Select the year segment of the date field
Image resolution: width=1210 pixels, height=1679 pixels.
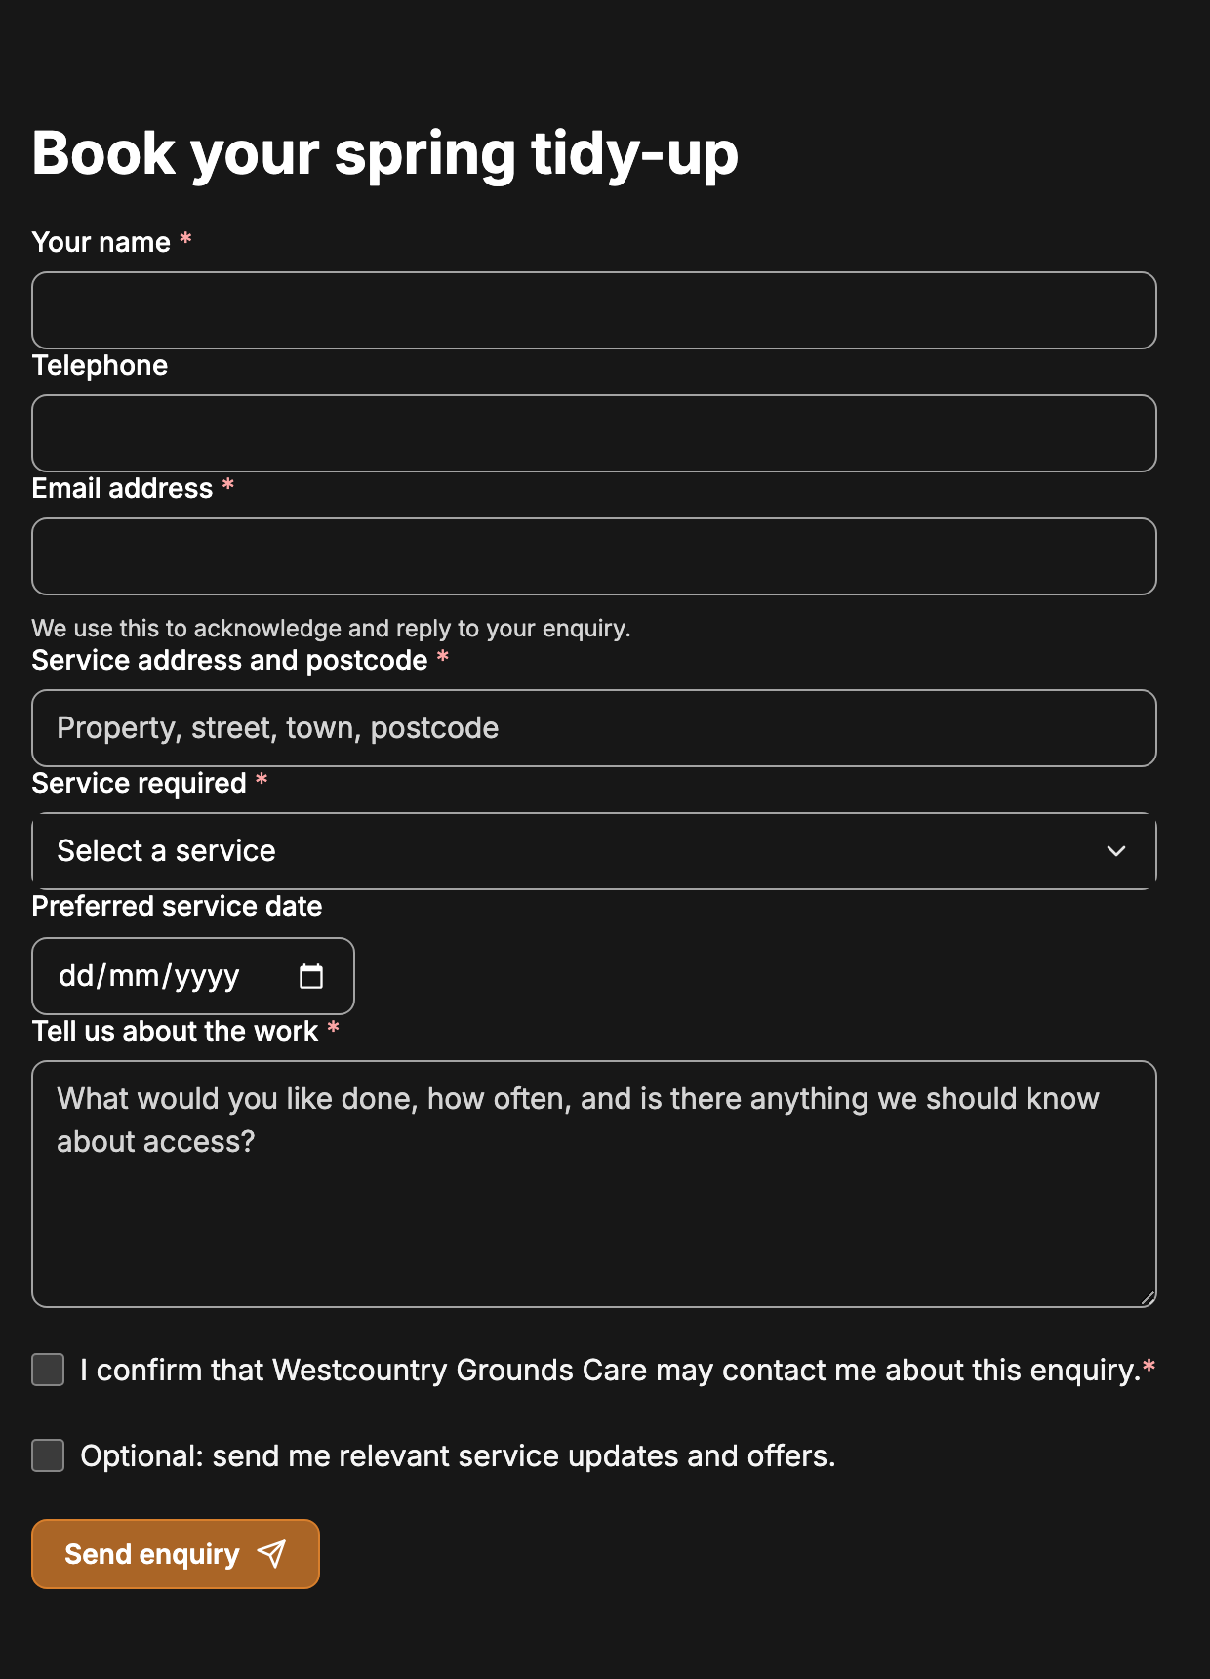[x=207, y=976]
